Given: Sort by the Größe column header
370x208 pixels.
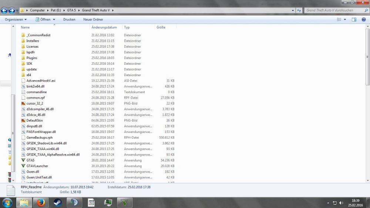Looking at the screenshot, I should click(x=165, y=27).
